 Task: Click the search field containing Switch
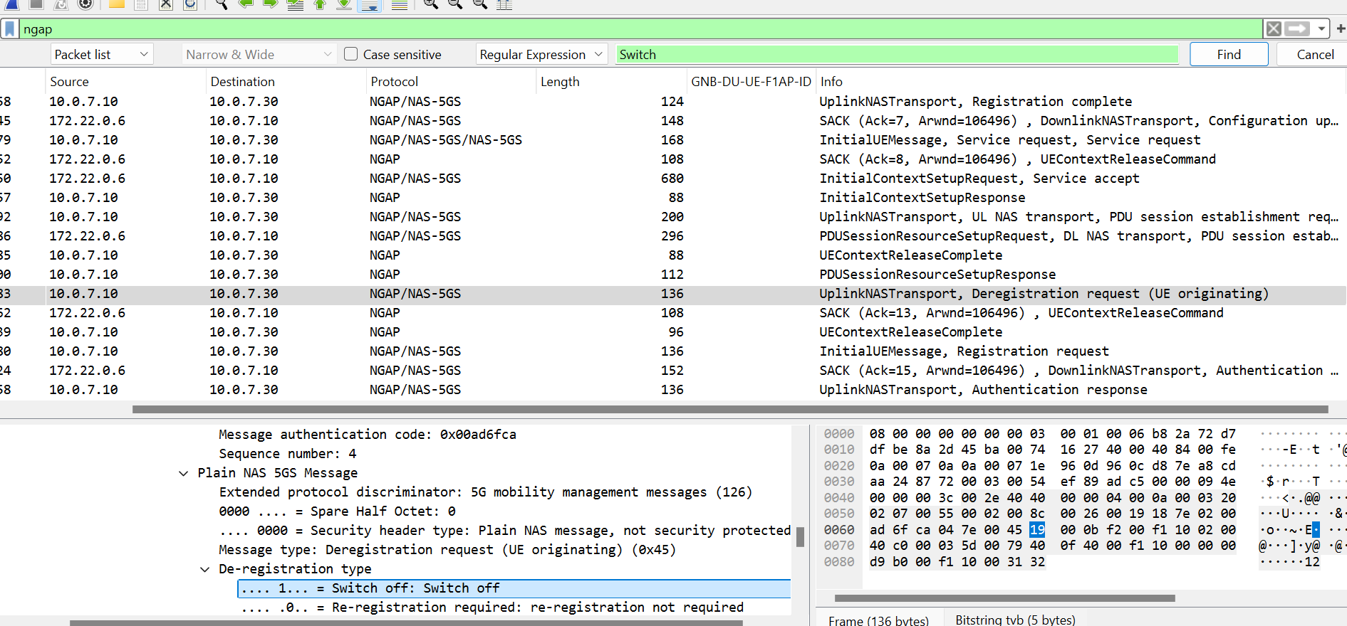click(x=896, y=54)
